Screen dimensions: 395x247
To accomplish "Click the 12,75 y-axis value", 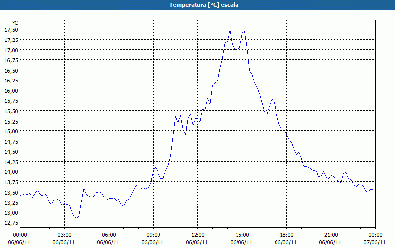I will click(x=11, y=223).
